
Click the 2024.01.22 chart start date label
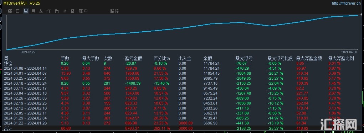[28, 52]
